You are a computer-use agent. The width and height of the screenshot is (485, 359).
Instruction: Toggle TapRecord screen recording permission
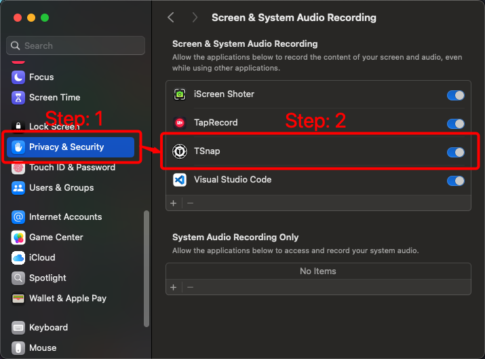[455, 124]
